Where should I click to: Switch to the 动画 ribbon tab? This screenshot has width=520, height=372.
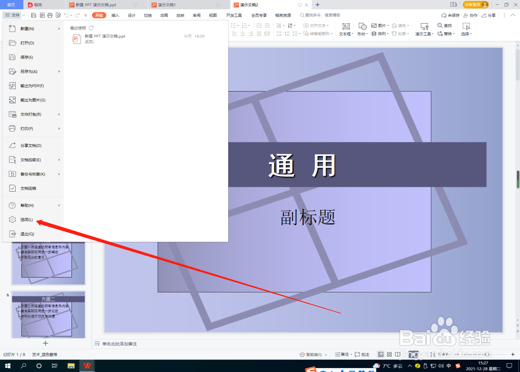point(164,15)
